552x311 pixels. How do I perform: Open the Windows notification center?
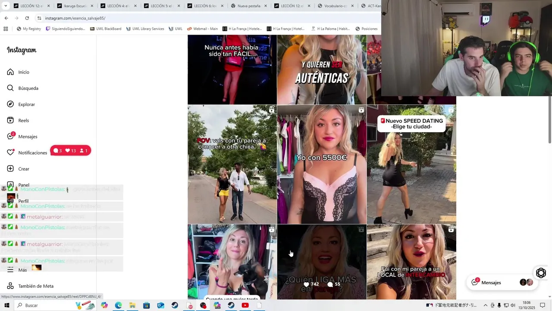click(543, 305)
